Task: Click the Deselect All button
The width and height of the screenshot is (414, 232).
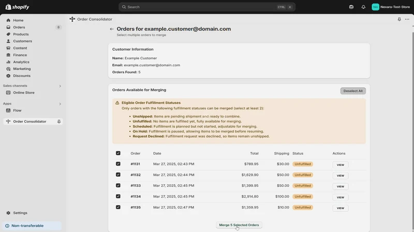Action: (353, 91)
